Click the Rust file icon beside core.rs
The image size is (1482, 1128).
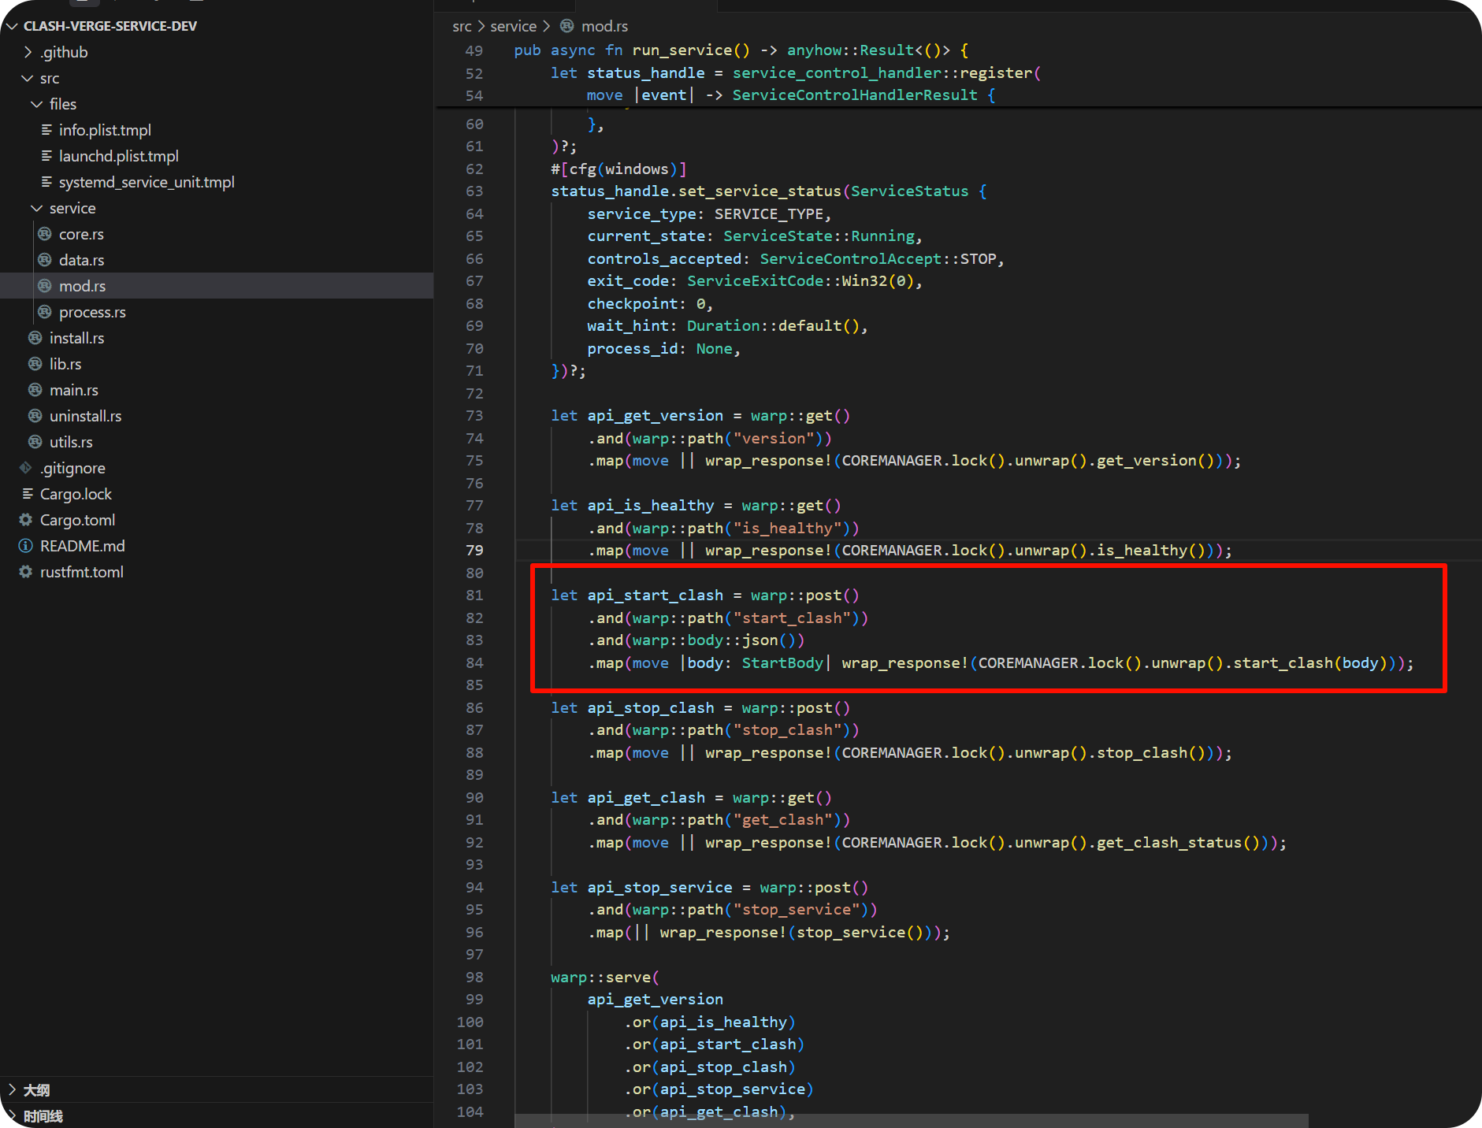45,234
